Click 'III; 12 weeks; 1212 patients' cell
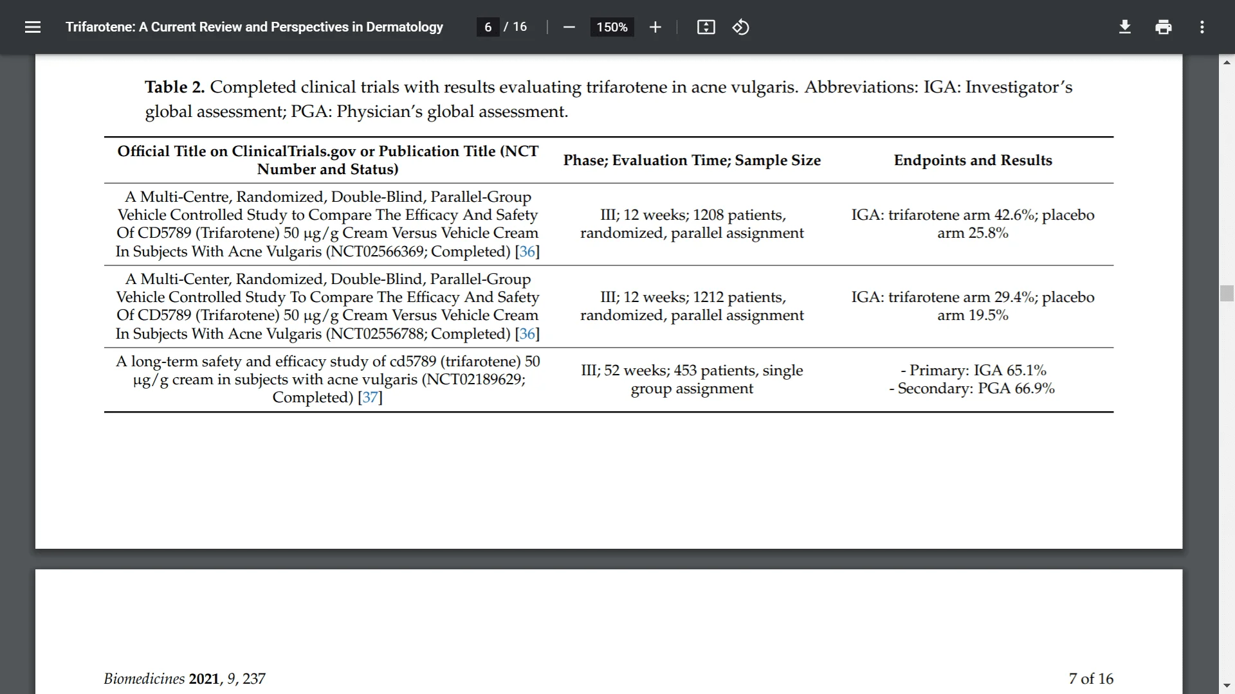Image resolution: width=1235 pixels, height=694 pixels. [x=692, y=306]
